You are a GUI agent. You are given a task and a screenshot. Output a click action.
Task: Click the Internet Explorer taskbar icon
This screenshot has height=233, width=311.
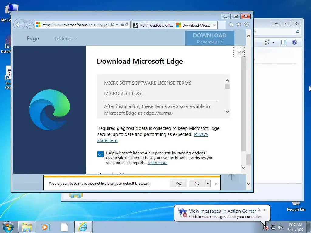coord(83,227)
